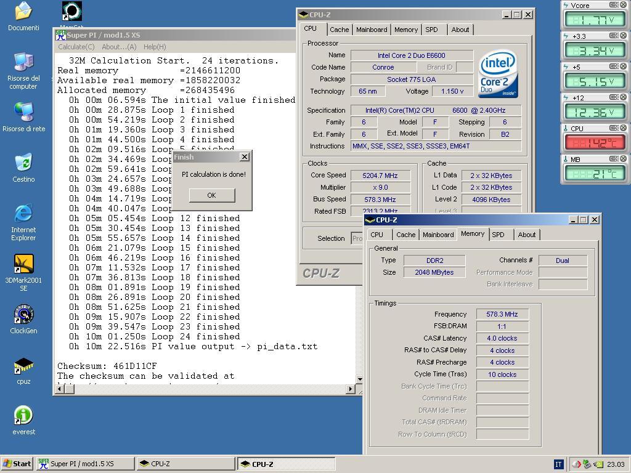The height and width of the screenshot is (473, 631).
Task: Select the Risorse del computer desktop icon
Action: 23,62
